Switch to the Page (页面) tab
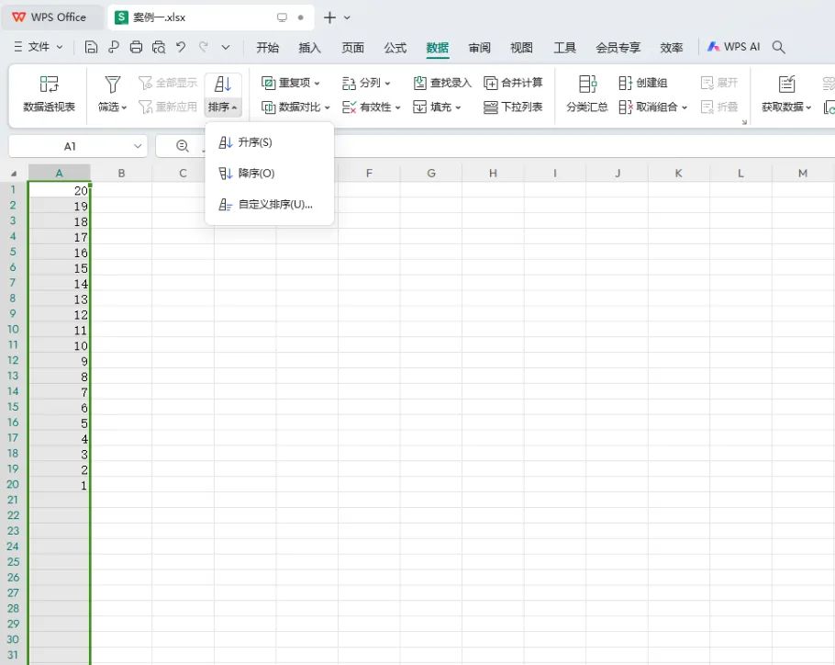This screenshot has width=835, height=665. 352,48
